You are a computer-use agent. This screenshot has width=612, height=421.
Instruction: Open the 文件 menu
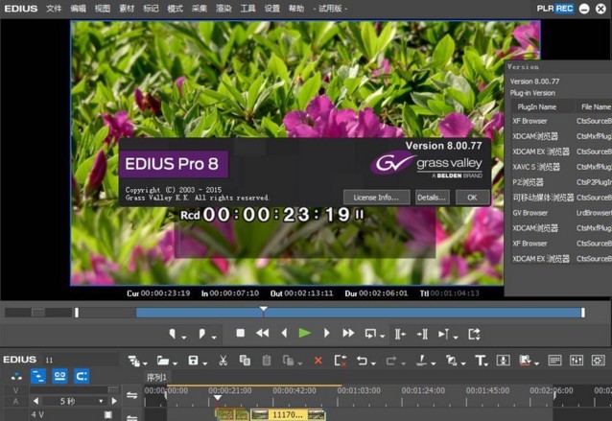click(x=54, y=9)
